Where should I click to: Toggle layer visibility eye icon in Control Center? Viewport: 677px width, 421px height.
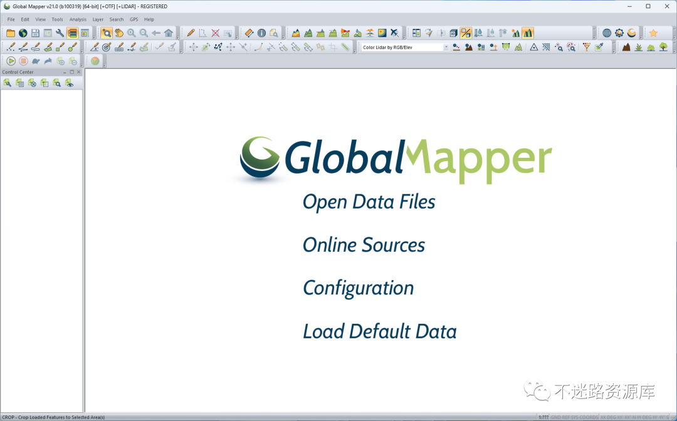pyautogui.click(x=69, y=83)
